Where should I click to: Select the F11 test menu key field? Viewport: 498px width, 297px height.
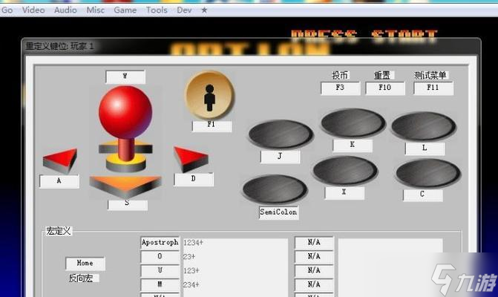(x=432, y=88)
